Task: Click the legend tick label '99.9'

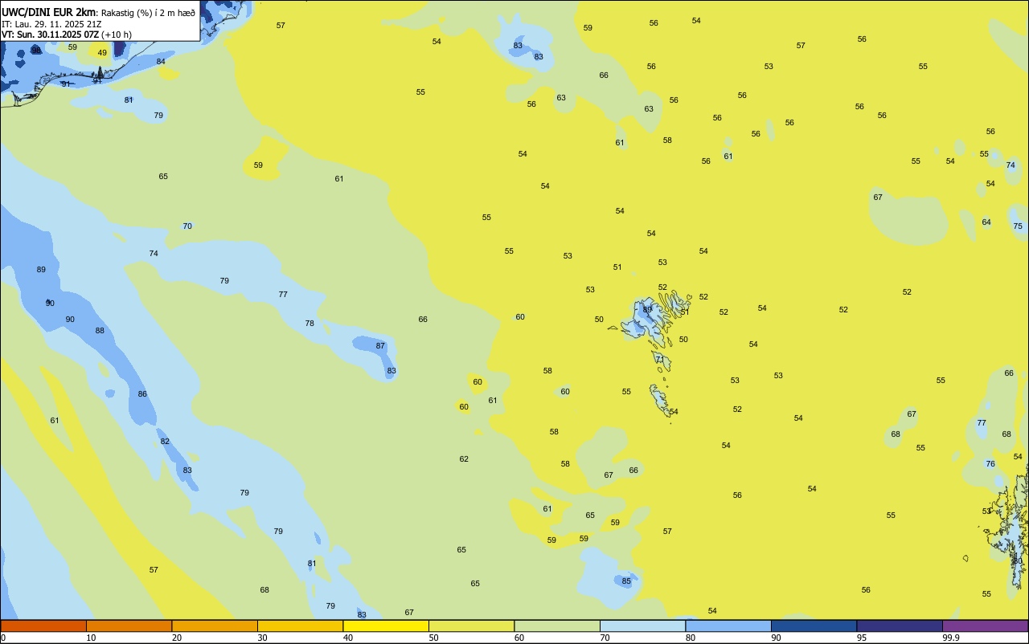Action: click(x=951, y=638)
